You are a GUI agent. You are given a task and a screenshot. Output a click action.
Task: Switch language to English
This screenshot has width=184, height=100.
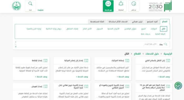[40, 10]
